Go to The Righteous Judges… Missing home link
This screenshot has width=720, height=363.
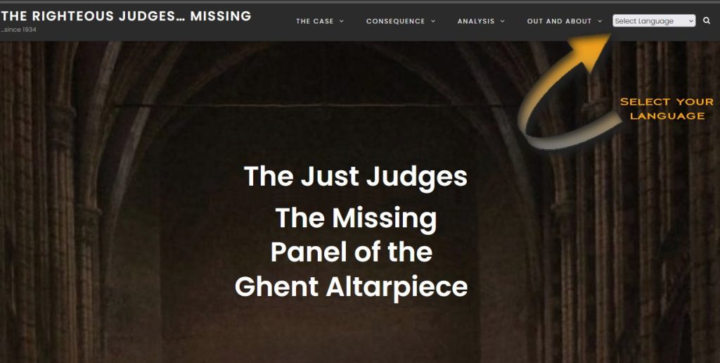[126, 16]
